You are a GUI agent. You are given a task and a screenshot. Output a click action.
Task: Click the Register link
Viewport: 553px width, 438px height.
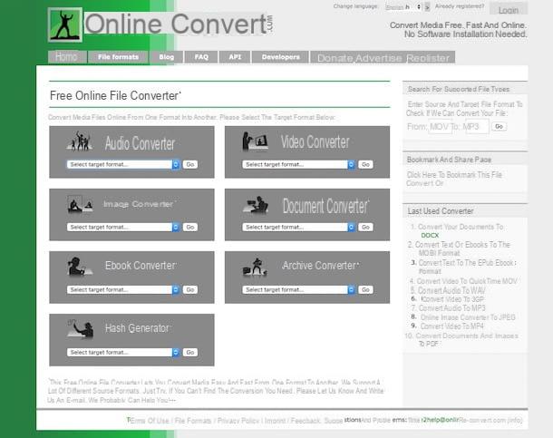pyautogui.click(x=428, y=58)
